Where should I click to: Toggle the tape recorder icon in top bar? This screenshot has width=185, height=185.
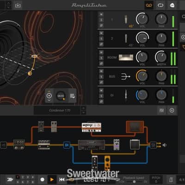point(149,5)
